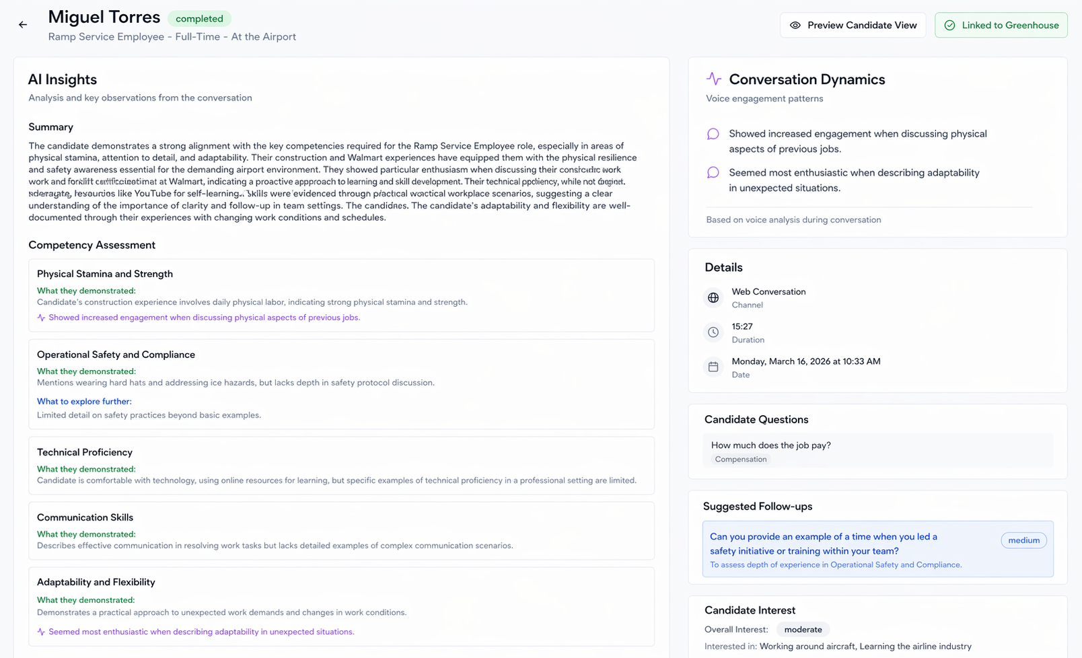The image size is (1082, 658).
Task: Click the globe icon beside Web Conversation
Action: click(713, 297)
